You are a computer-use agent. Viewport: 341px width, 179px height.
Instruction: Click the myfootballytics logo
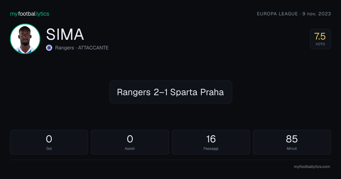(x=30, y=14)
